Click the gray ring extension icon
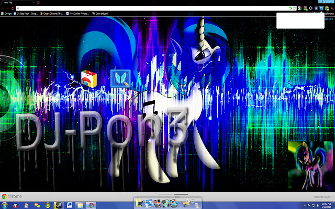This screenshot has width=335, height=209. 310,8
